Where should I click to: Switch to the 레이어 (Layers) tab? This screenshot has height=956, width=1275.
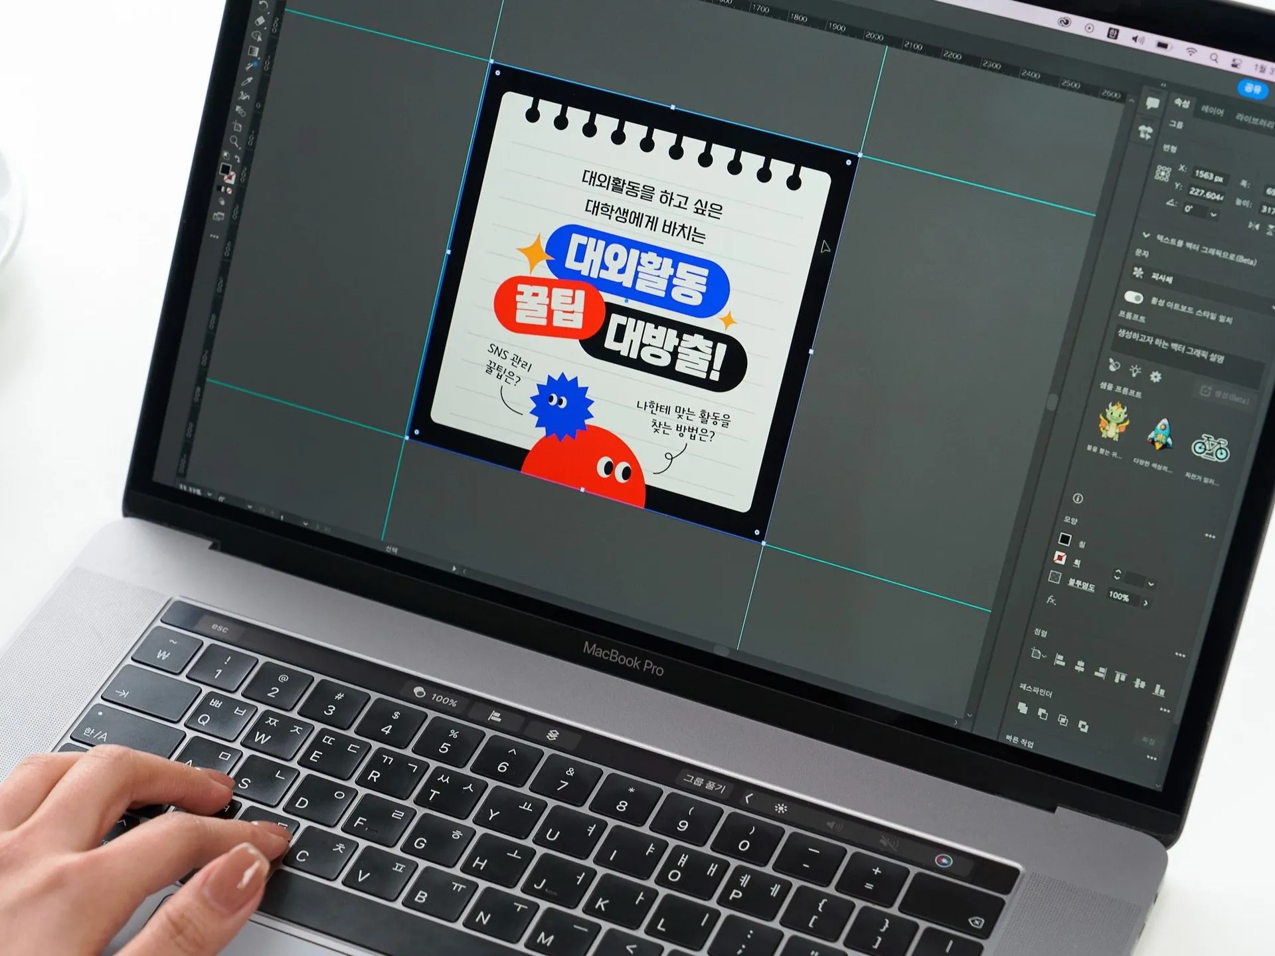[1212, 111]
